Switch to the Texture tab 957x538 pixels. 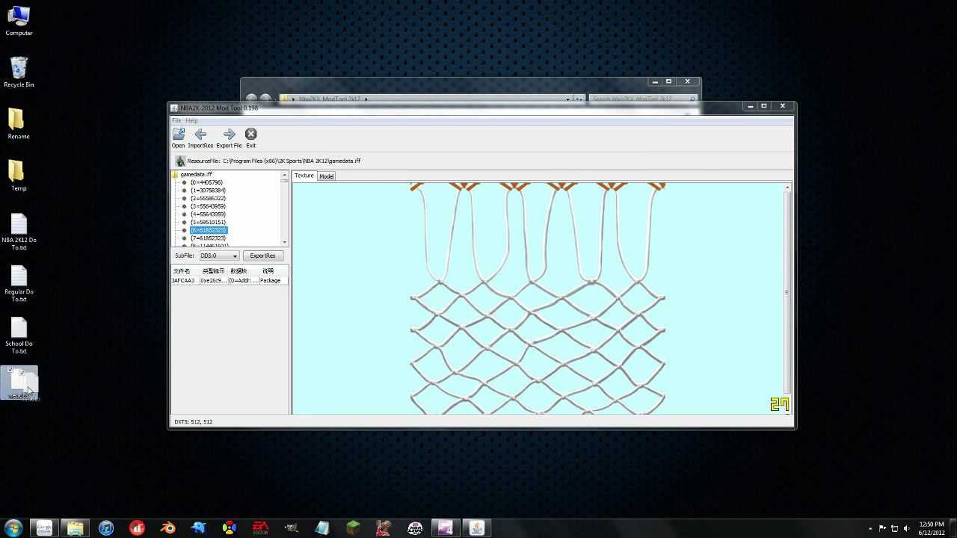point(304,176)
